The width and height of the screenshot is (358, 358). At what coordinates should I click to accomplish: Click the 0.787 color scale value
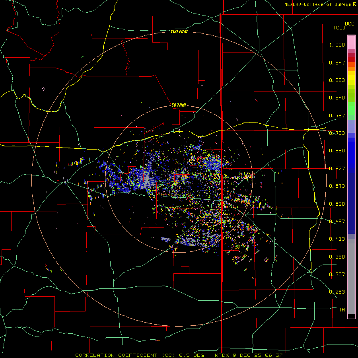[x=337, y=115]
